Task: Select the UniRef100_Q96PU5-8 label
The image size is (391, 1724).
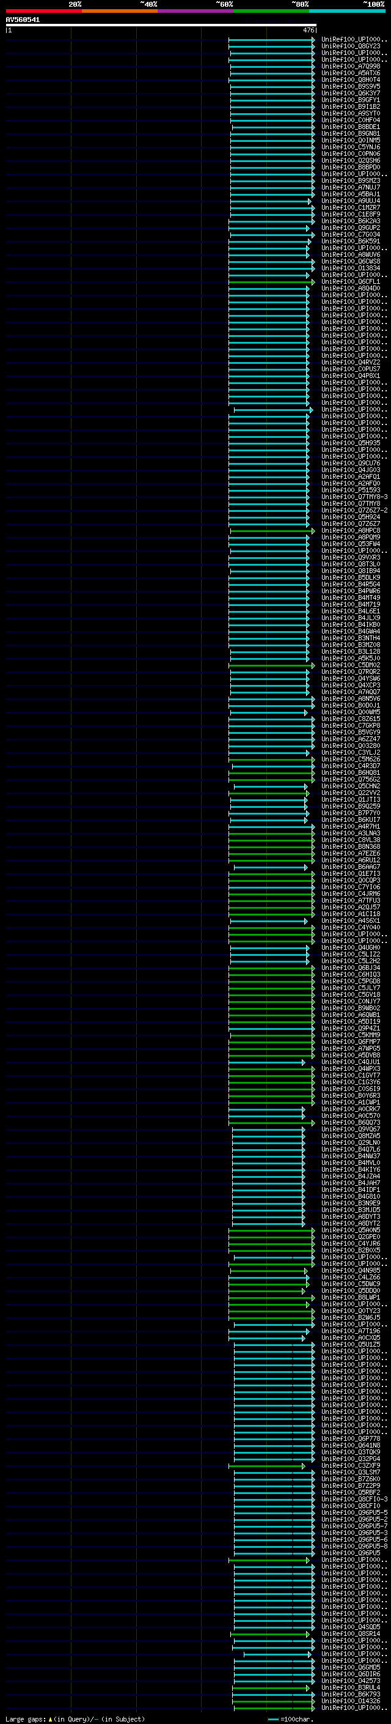Action: pyautogui.click(x=354, y=1546)
